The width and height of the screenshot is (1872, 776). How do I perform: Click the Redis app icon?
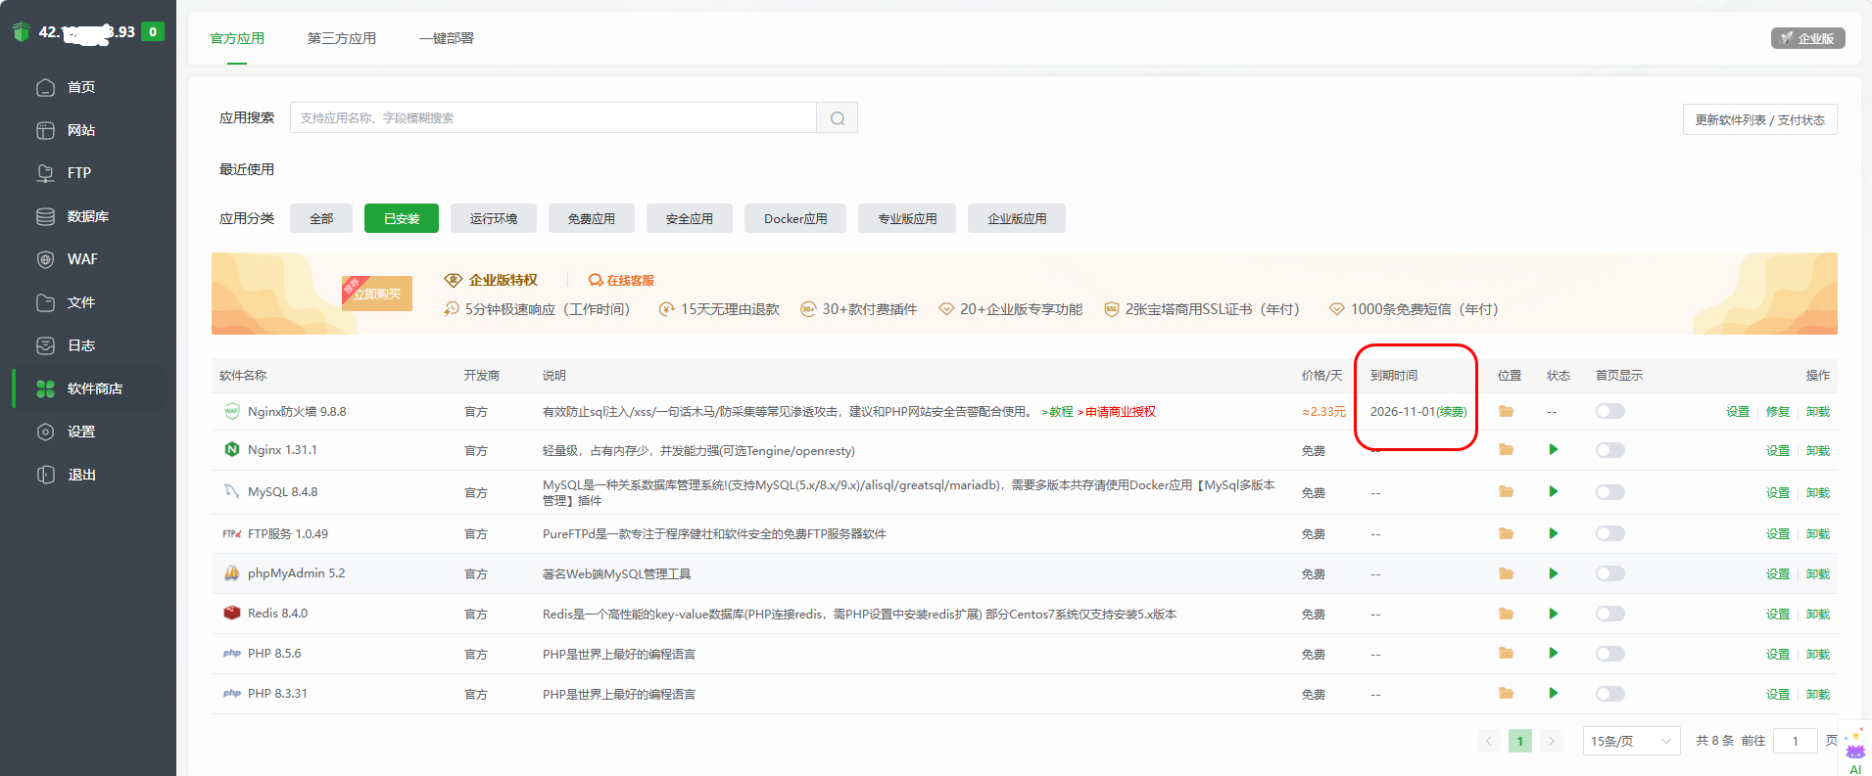click(x=232, y=613)
